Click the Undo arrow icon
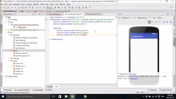This screenshot has height=99, width=176. [12, 8]
